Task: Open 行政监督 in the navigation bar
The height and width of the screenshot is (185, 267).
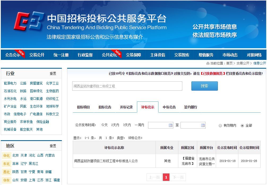Action: click(85, 55)
